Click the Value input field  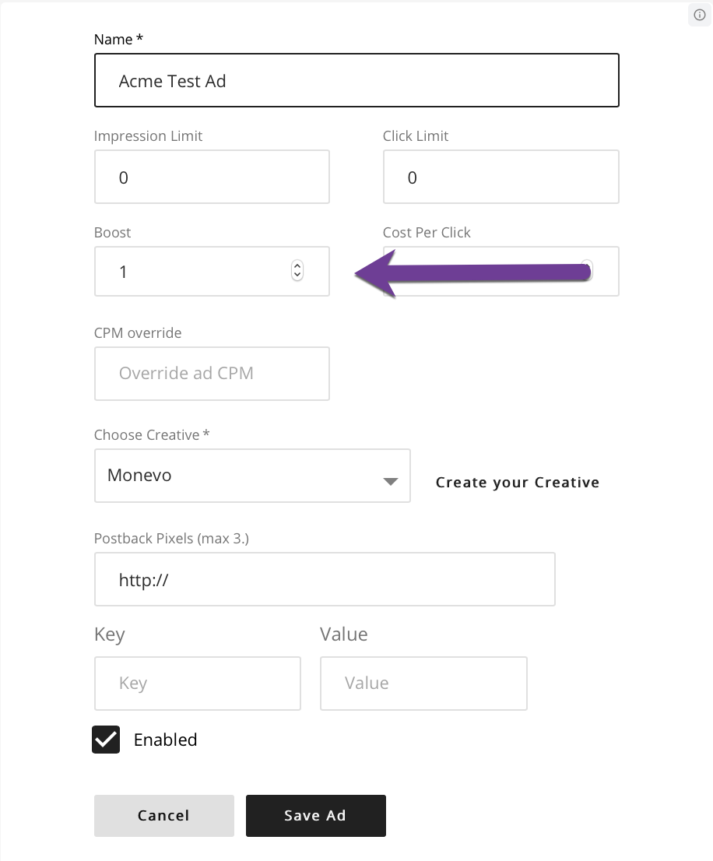423,683
